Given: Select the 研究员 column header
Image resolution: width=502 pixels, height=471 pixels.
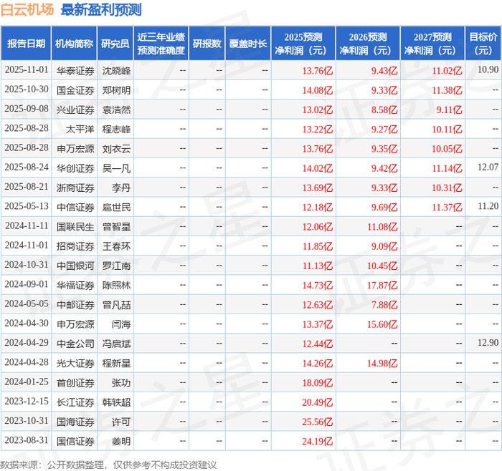Looking at the screenshot, I should pyautogui.click(x=115, y=44).
